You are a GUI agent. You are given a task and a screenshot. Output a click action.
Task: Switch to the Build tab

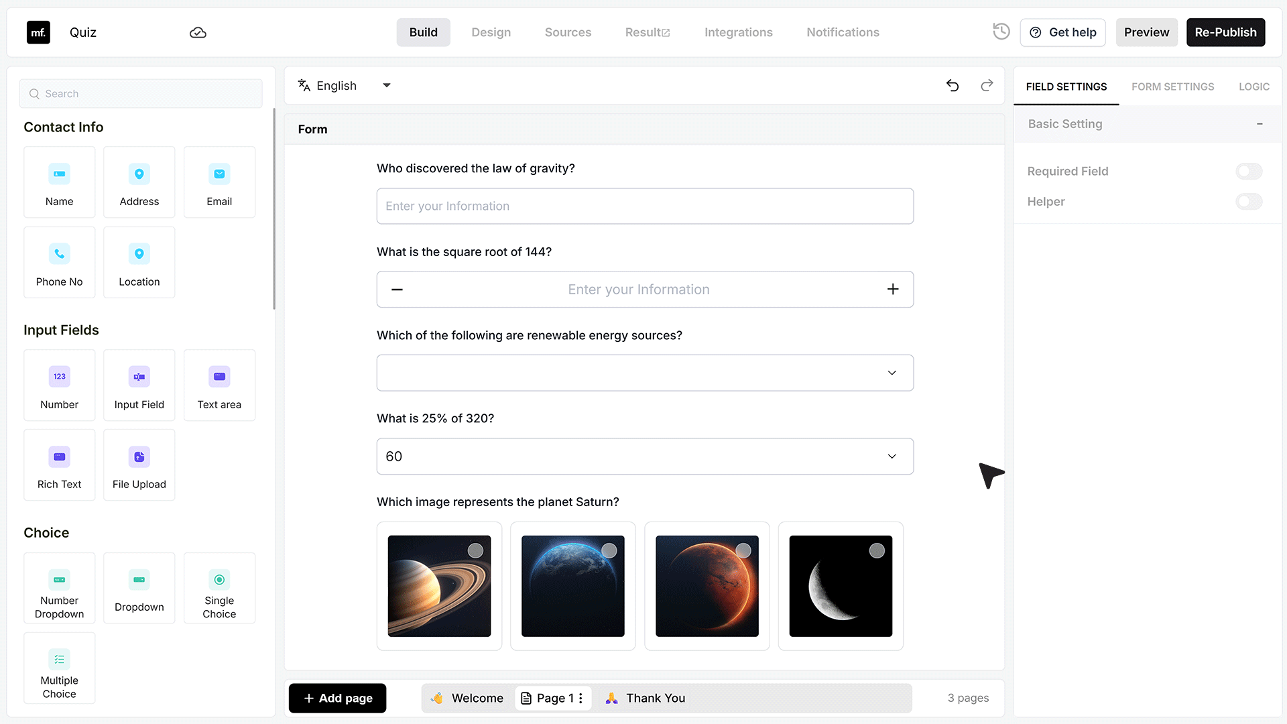[x=424, y=32]
